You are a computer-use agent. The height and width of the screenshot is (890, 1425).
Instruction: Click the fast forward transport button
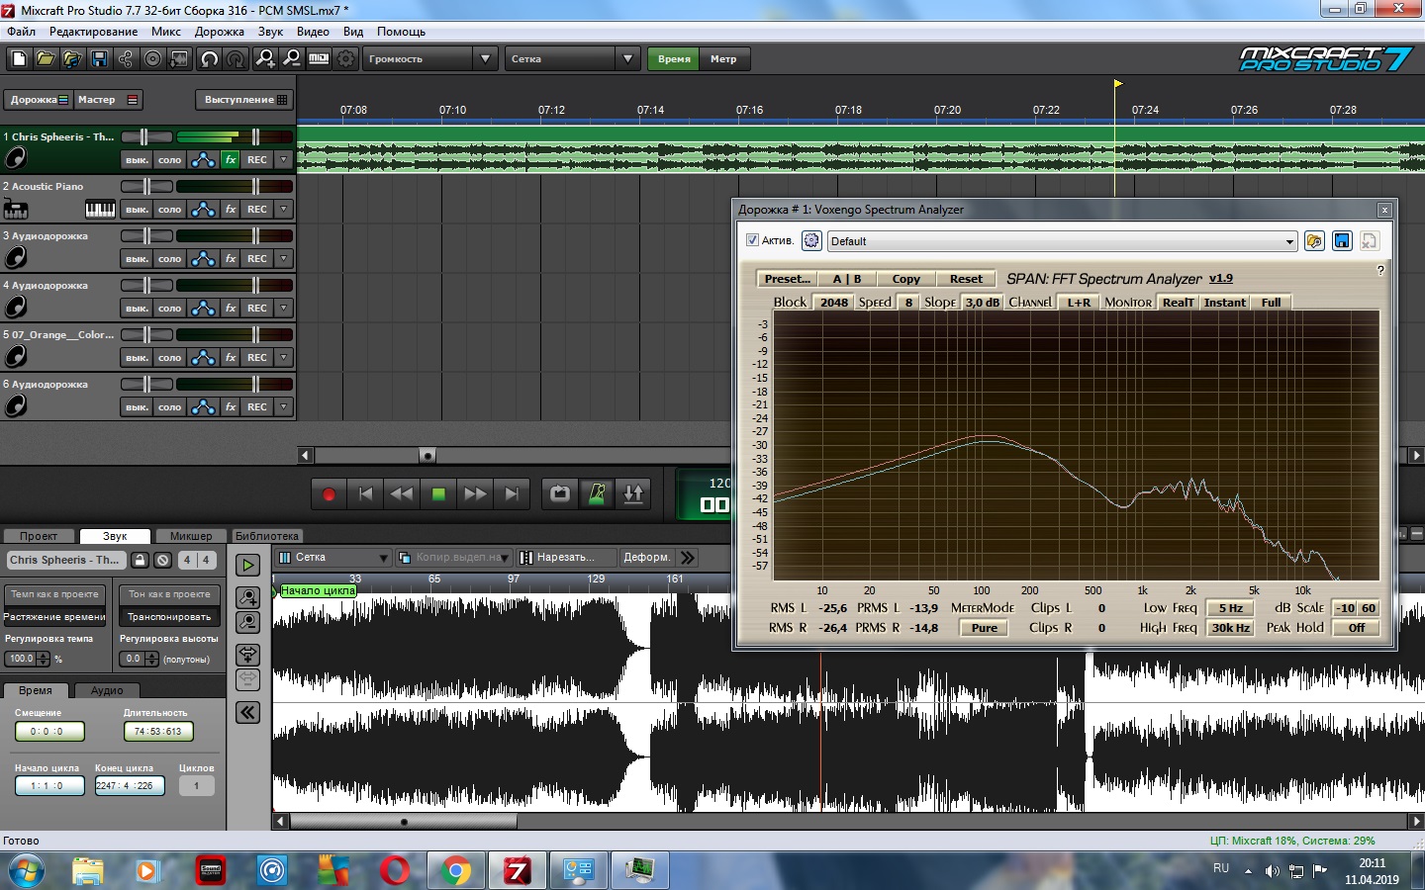tap(475, 493)
